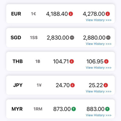
Task: Open View History for MYR
Action: point(99,115)
